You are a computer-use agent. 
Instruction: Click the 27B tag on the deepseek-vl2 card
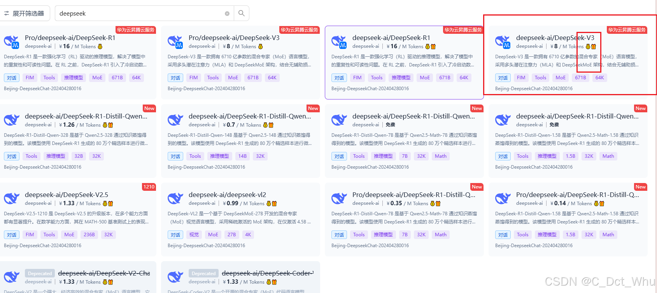point(232,235)
